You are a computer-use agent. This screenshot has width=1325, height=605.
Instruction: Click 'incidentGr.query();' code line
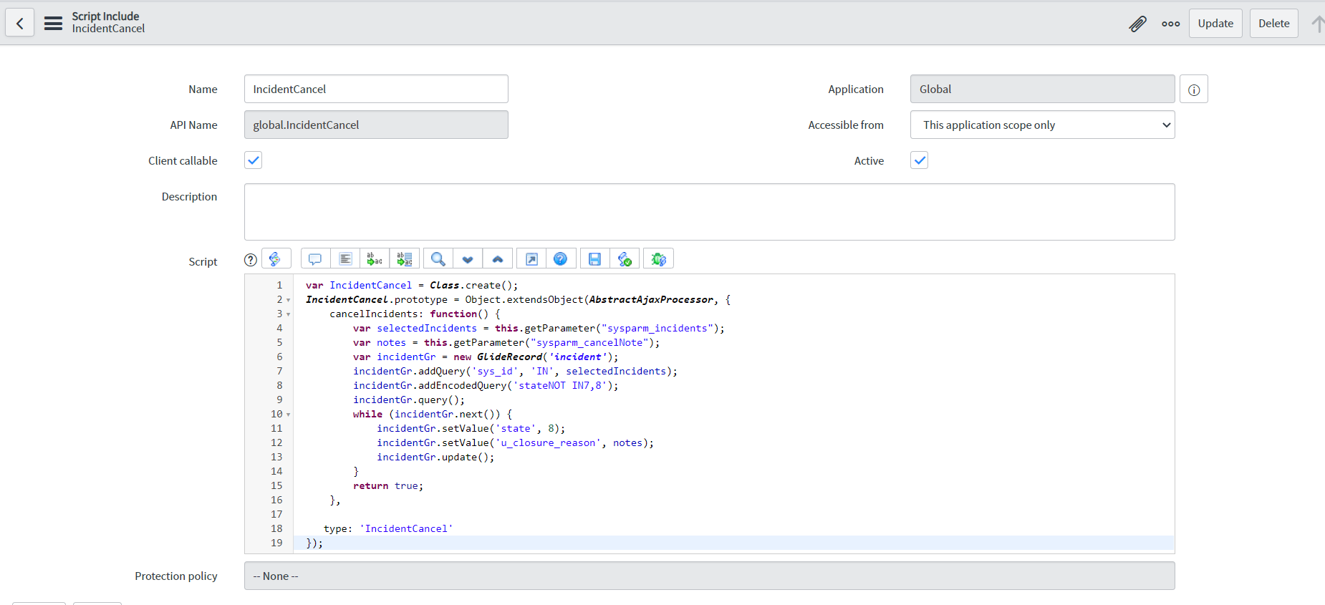[x=409, y=400]
